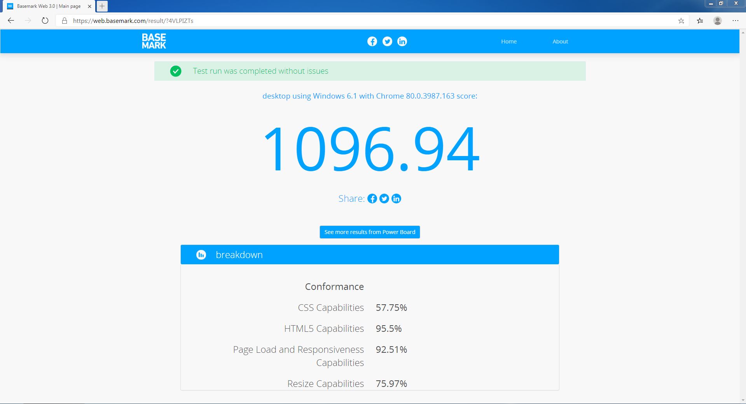Click the Resize Capabilities label
Image resolution: width=746 pixels, height=404 pixels.
point(326,384)
